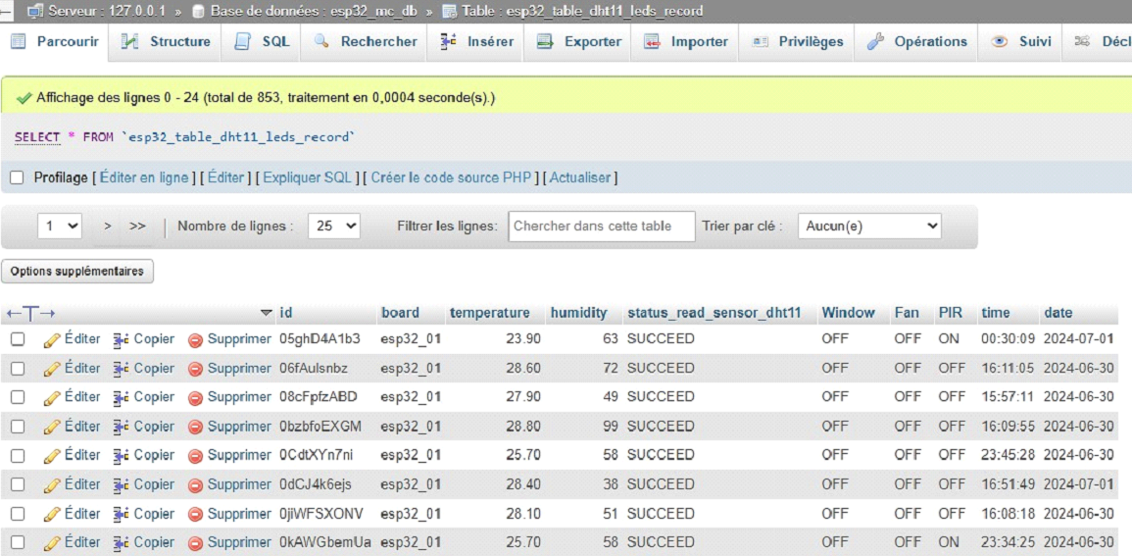Click the pencil icon for row 05ghD4A1b3
Viewport: 1132px width, 556px height.
click(x=52, y=339)
